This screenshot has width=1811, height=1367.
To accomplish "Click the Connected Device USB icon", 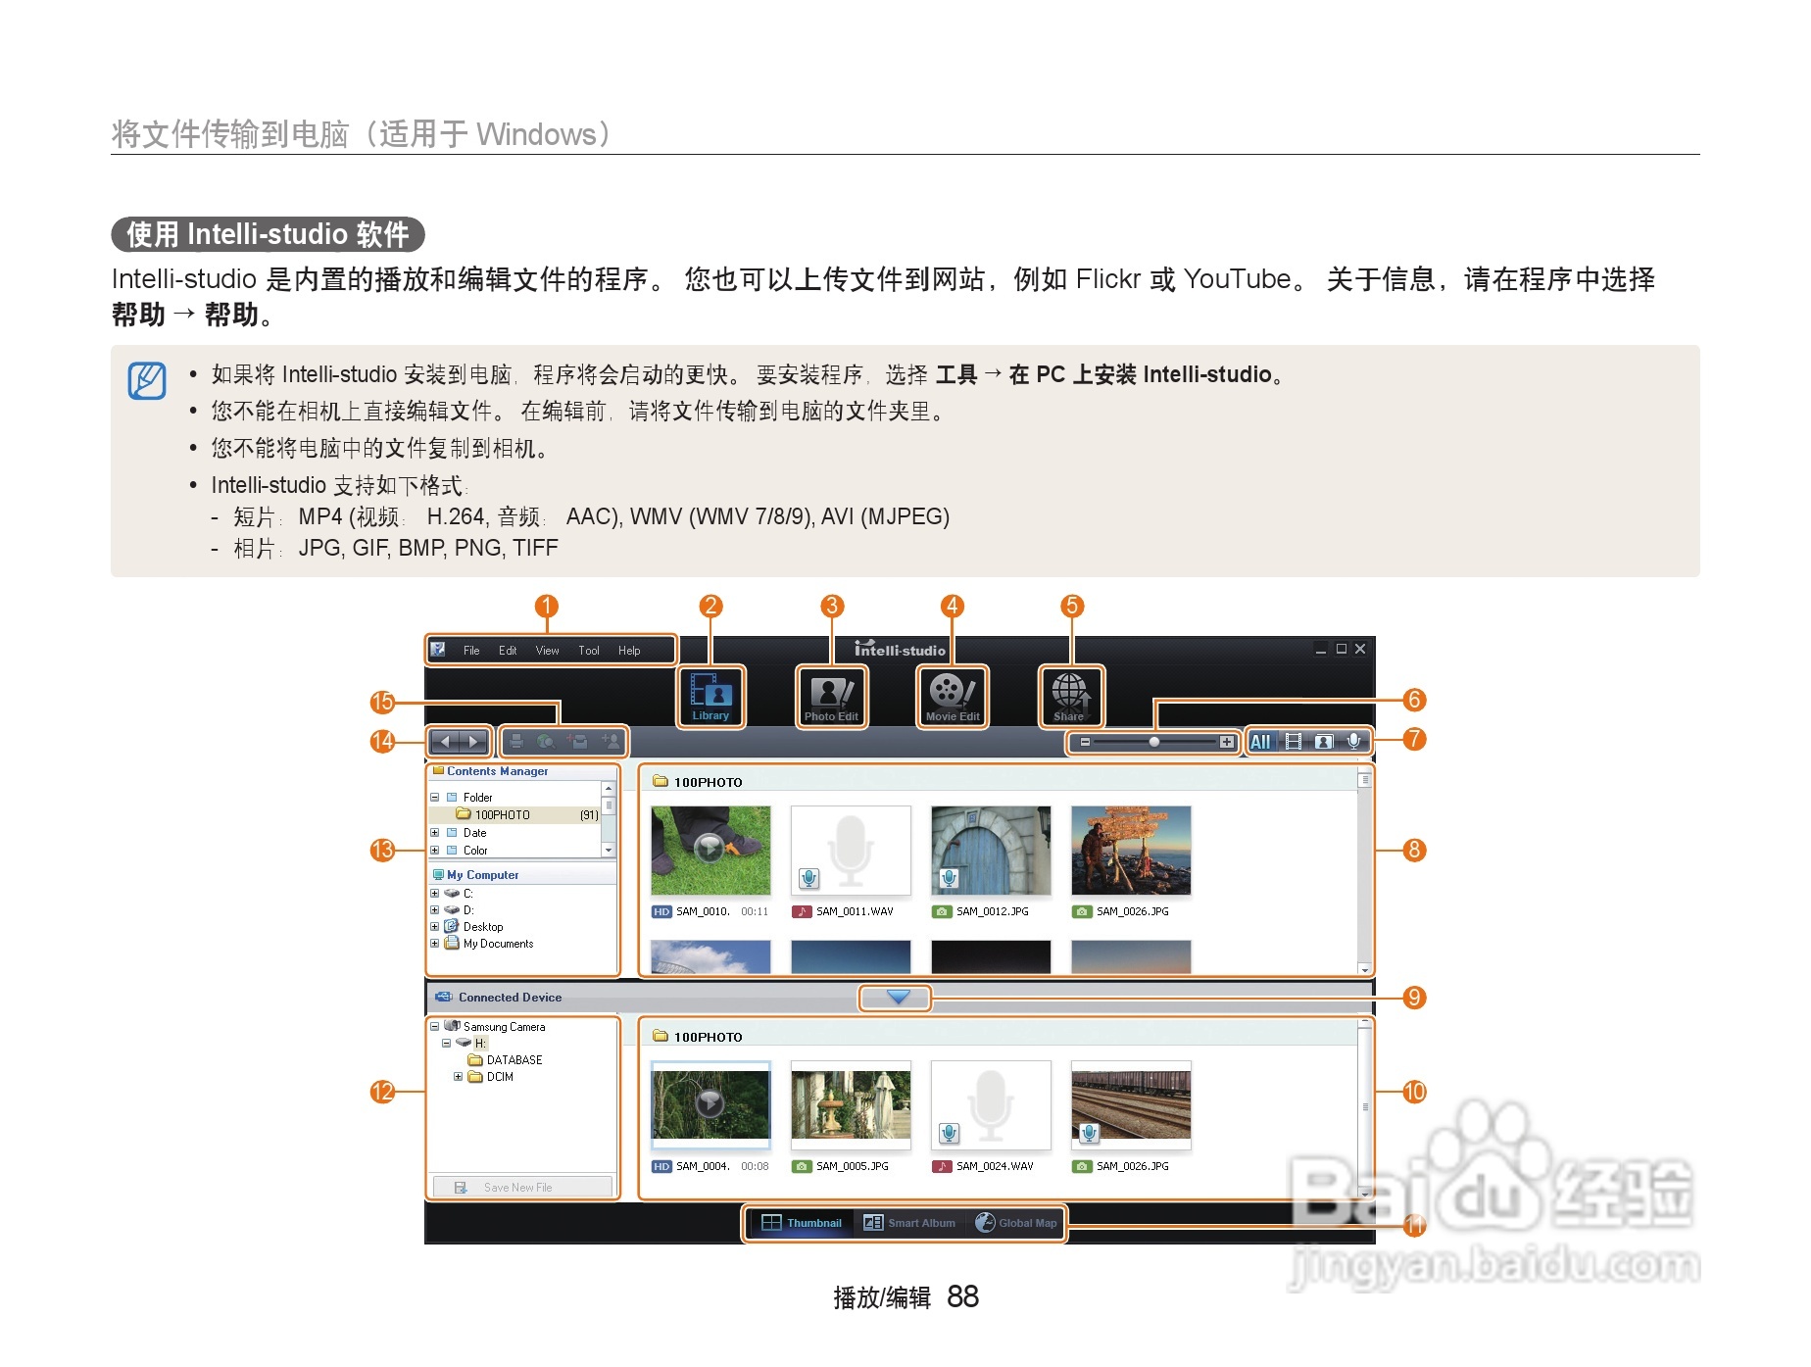I will (443, 997).
